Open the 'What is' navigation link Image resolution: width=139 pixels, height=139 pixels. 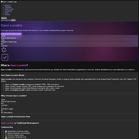pyautogui.click(x=8, y=5)
